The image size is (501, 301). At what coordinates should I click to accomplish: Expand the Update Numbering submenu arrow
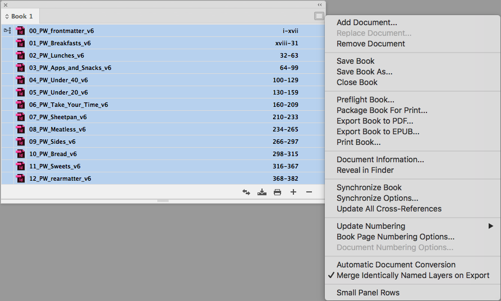490,226
